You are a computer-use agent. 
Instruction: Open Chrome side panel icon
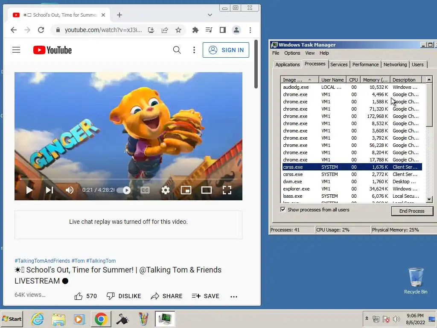click(222, 30)
